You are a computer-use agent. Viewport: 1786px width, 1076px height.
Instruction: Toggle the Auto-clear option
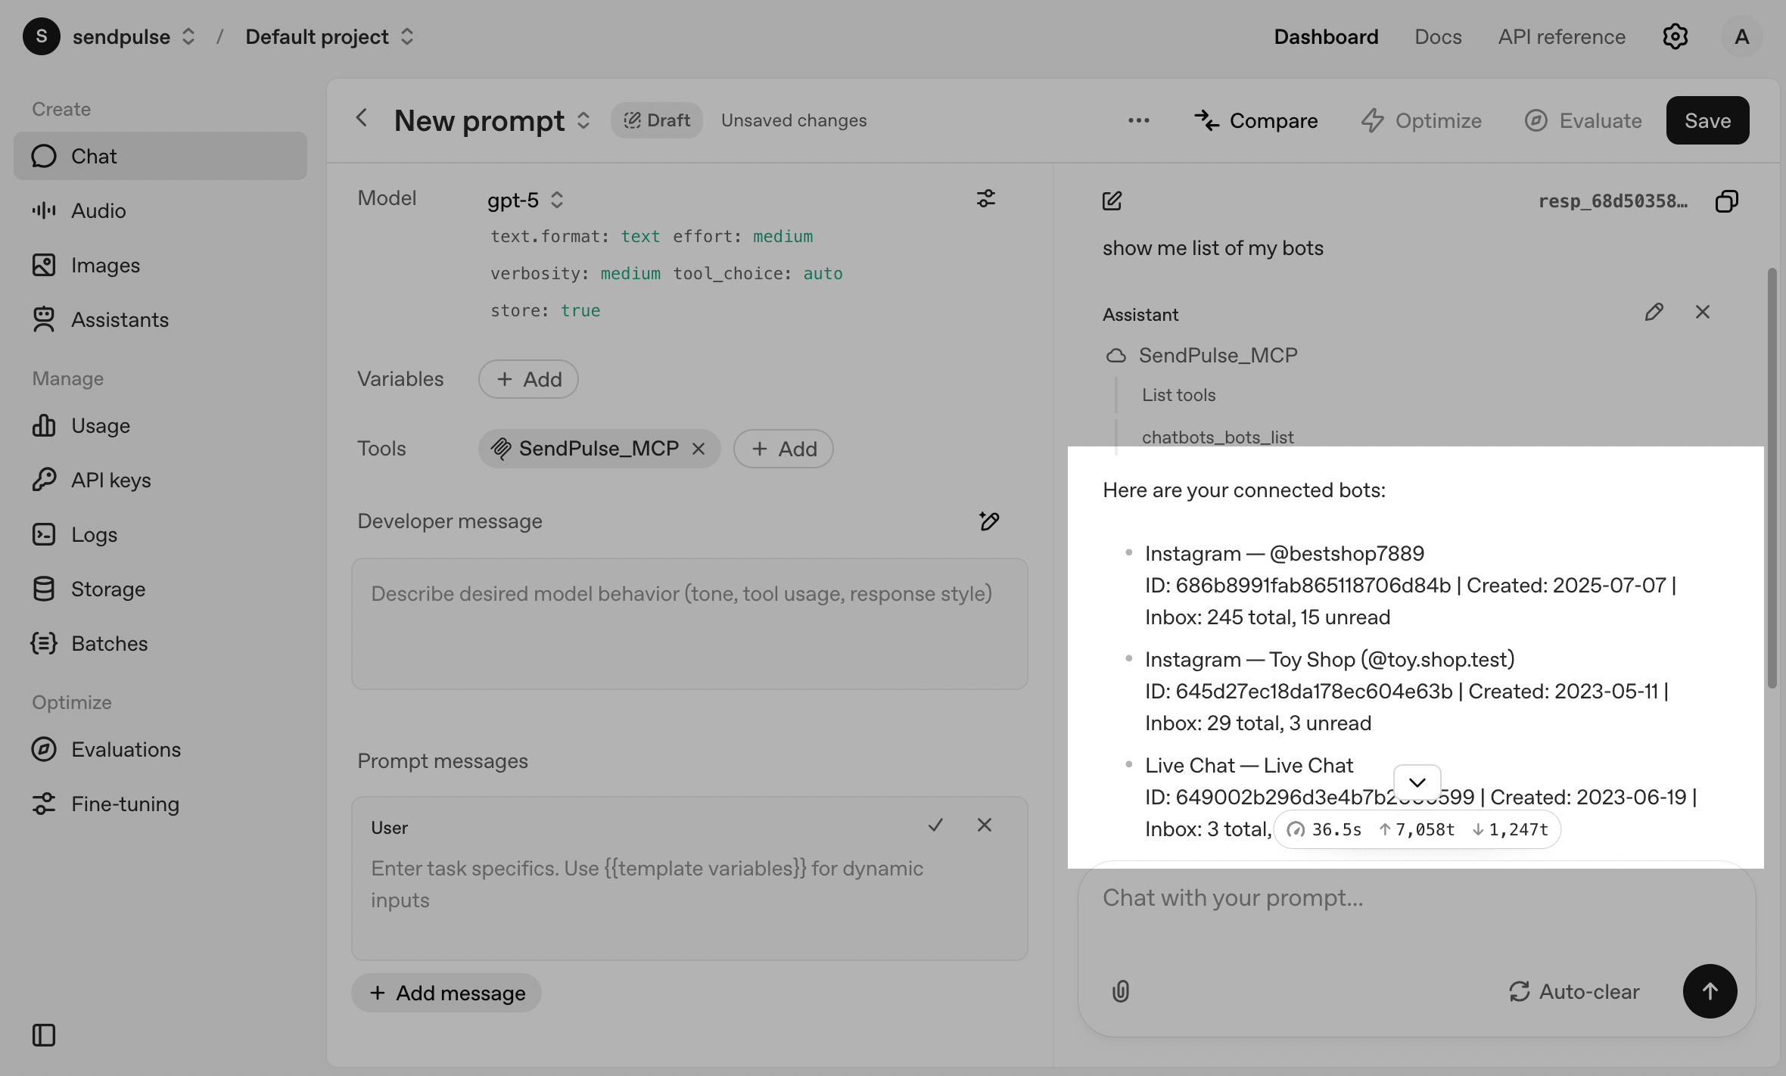coord(1574,991)
